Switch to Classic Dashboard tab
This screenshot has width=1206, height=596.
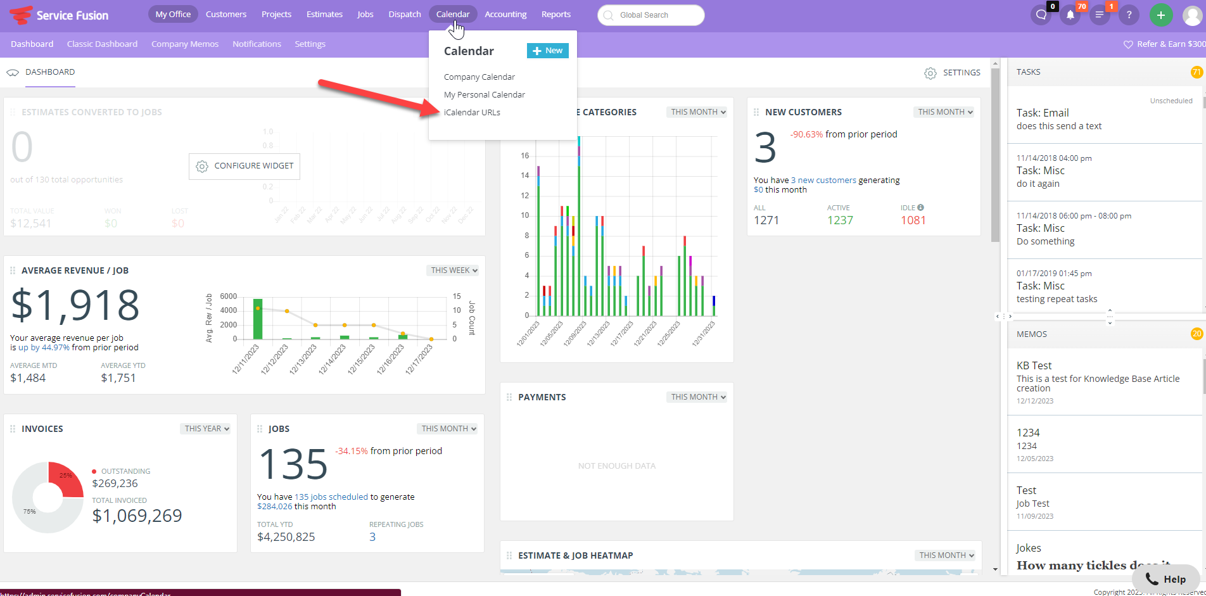(x=102, y=44)
